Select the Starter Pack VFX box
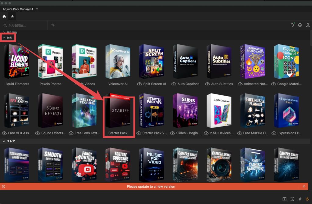This screenshot has width=312, height=204. click(152, 110)
